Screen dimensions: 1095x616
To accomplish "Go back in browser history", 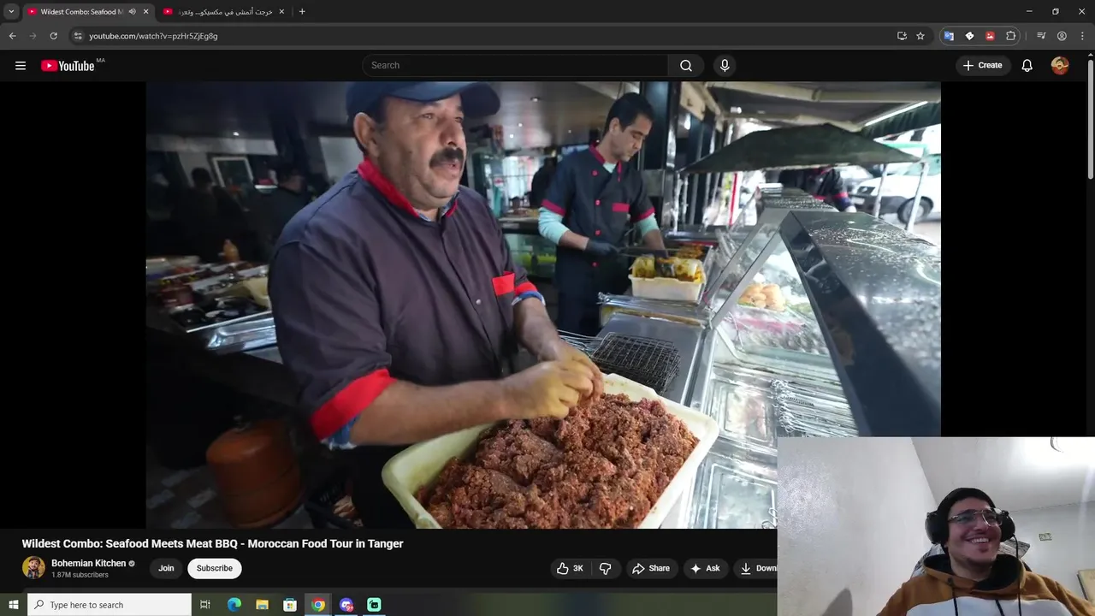I will click(12, 36).
